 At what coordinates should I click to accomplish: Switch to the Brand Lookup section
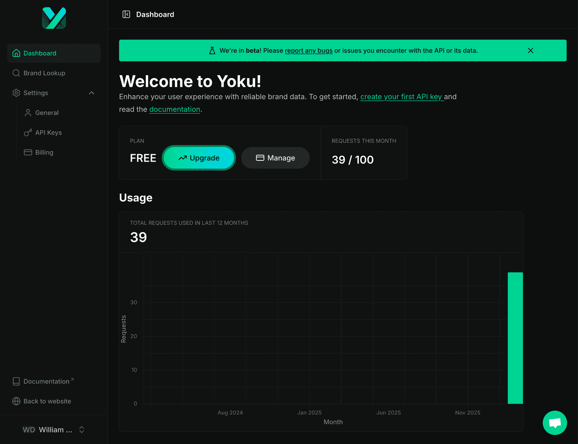tap(44, 73)
